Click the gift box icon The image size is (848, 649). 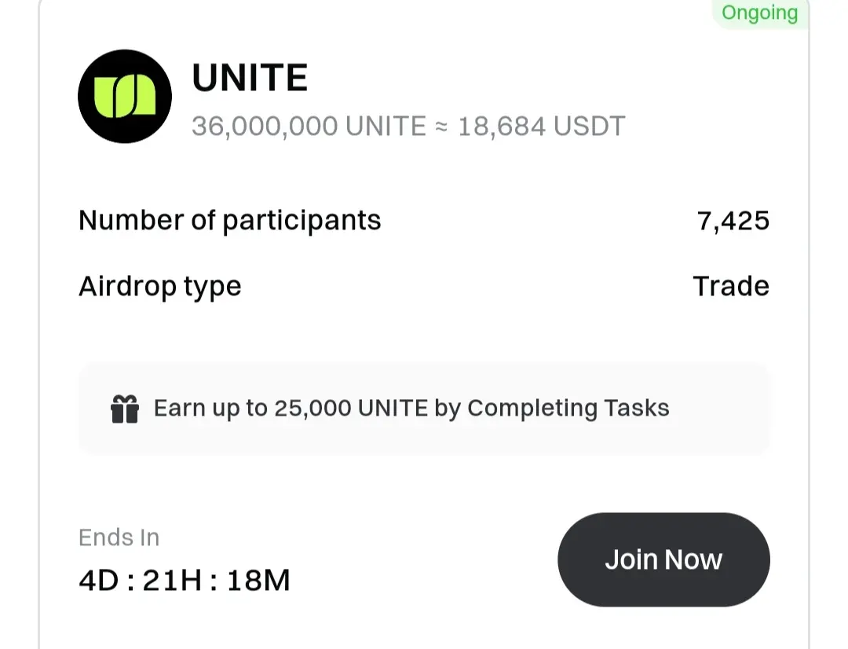click(x=125, y=409)
